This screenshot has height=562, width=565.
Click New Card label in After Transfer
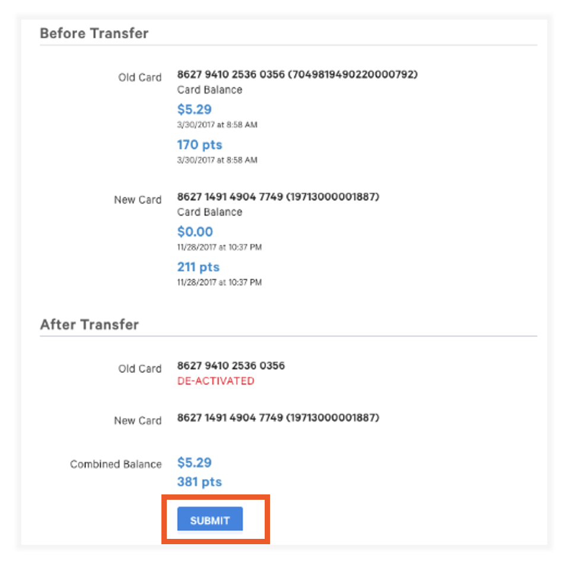138,420
